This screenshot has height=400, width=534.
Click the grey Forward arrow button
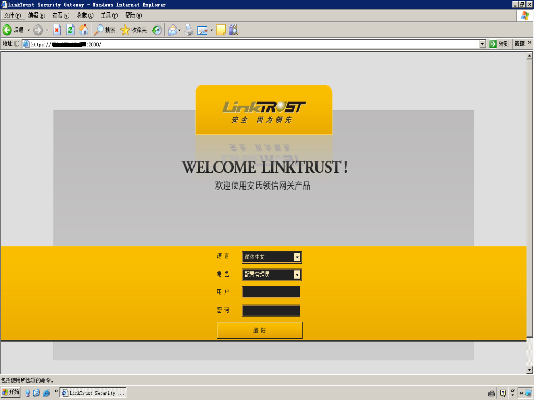(38, 30)
